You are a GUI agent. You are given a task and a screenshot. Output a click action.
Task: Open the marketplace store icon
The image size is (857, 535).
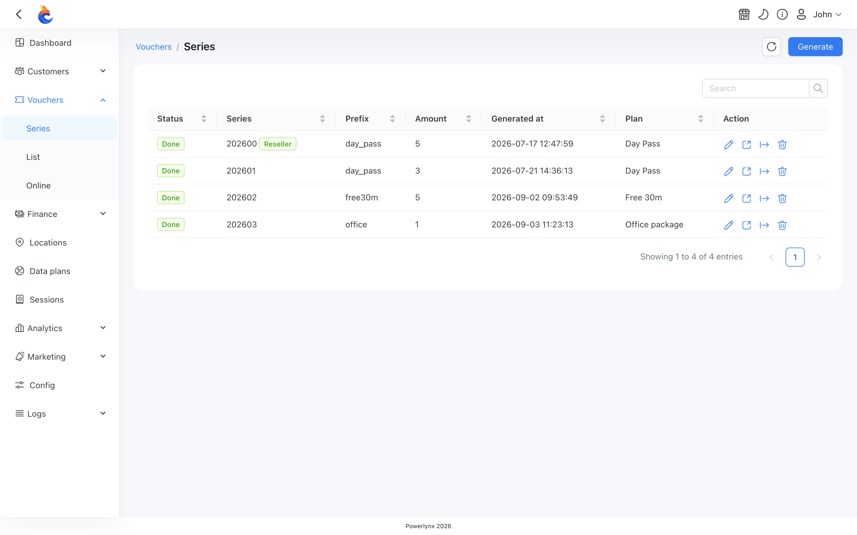pyautogui.click(x=744, y=15)
